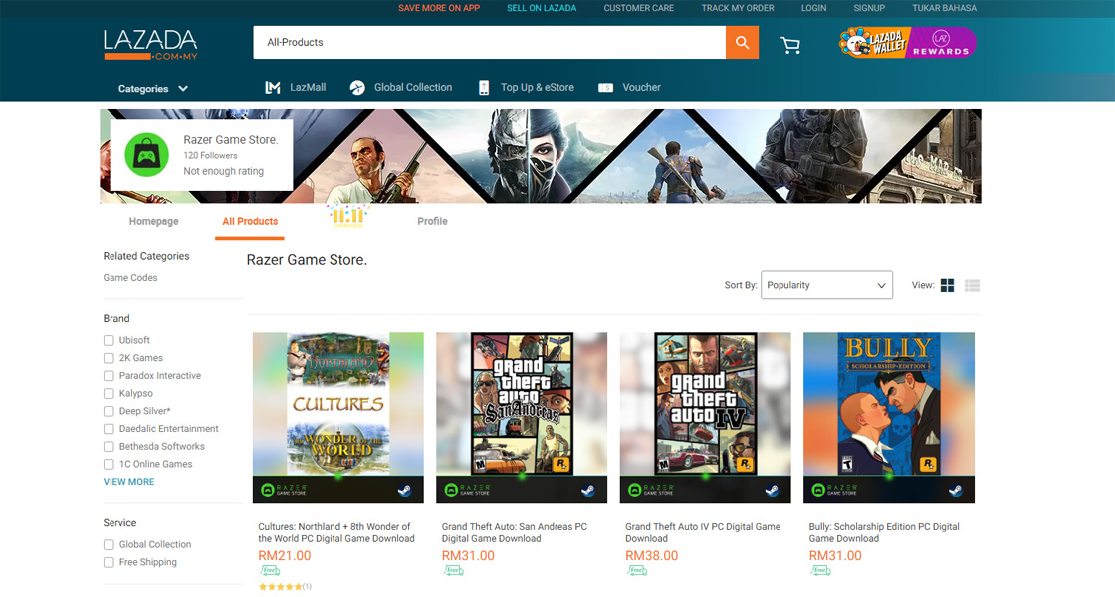Screen dimensions: 1115x597
Task: Click the LazMall icon
Action: (x=273, y=88)
